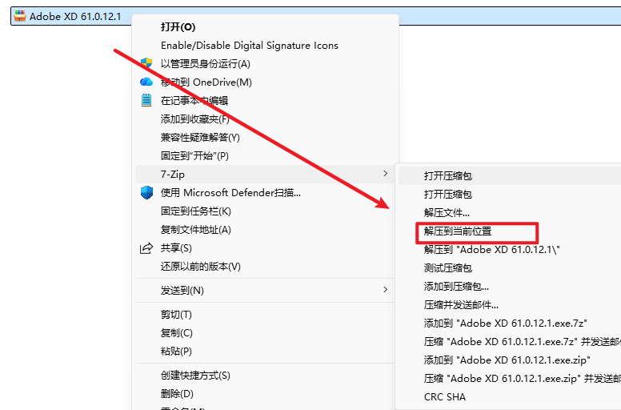This screenshot has width=621, height=410.
Task: Choose 删除(D) in the menu
Action: tap(177, 394)
